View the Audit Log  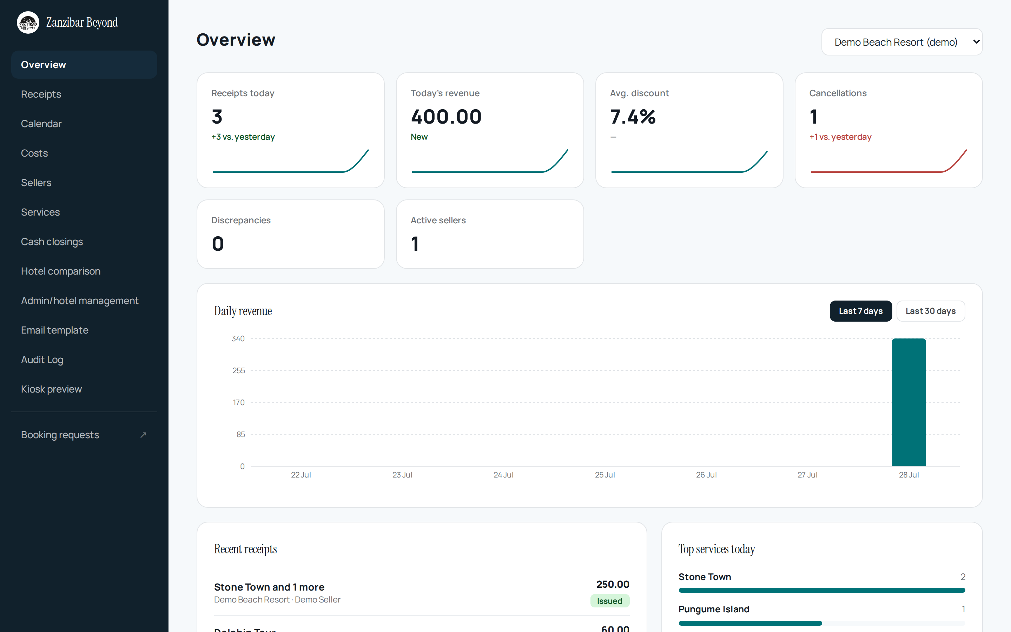tap(84, 360)
